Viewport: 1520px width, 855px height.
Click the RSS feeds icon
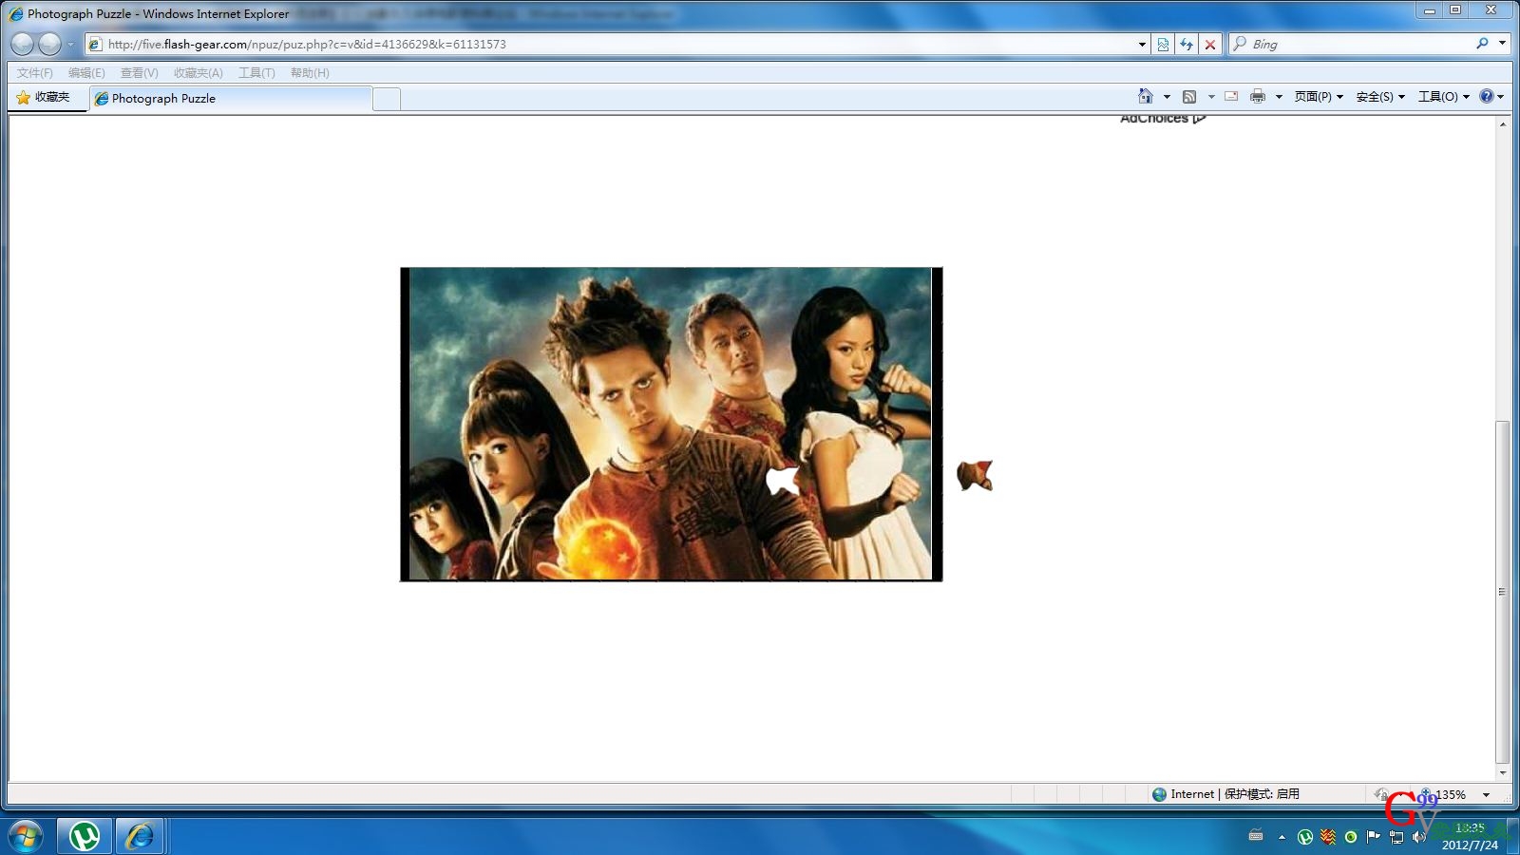coord(1189,96)
